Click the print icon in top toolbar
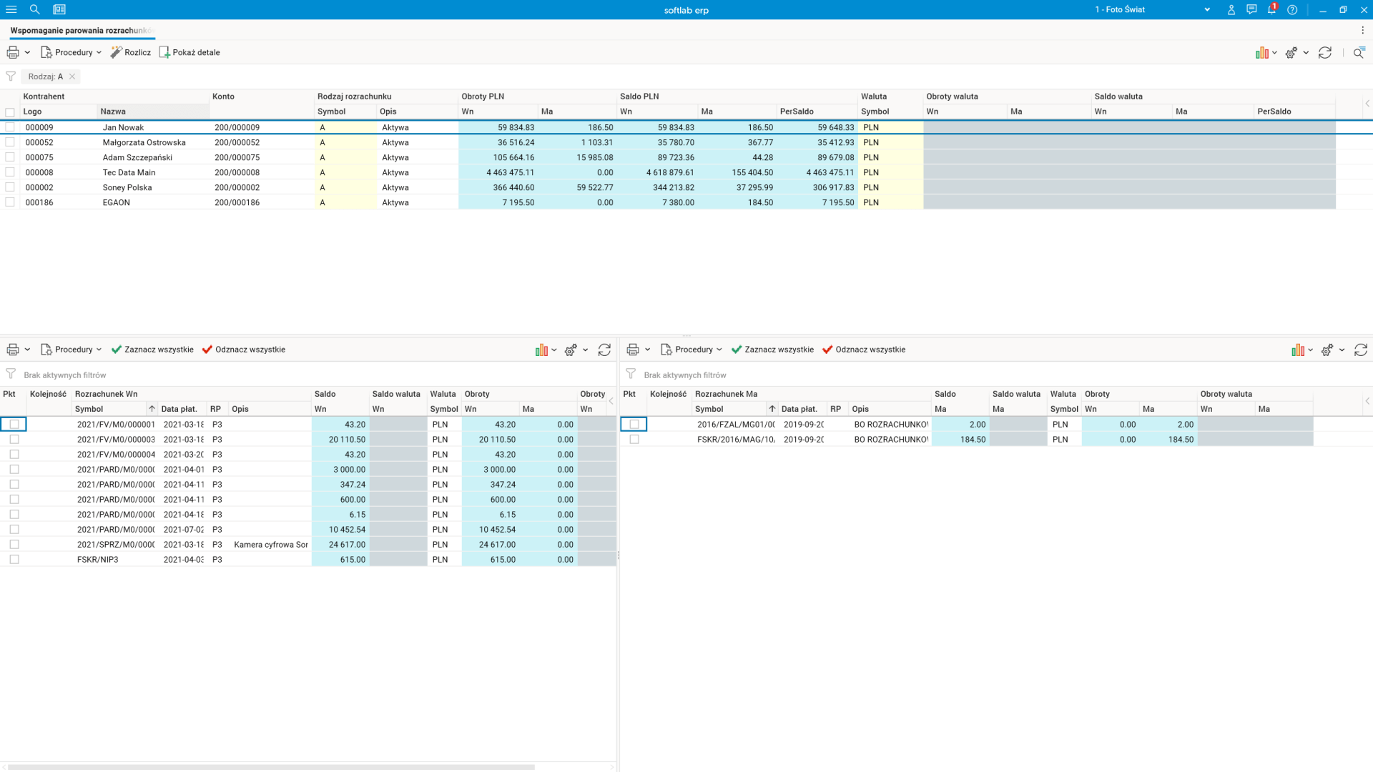This screenshot has width=1373, height=772. pos(13,52)
